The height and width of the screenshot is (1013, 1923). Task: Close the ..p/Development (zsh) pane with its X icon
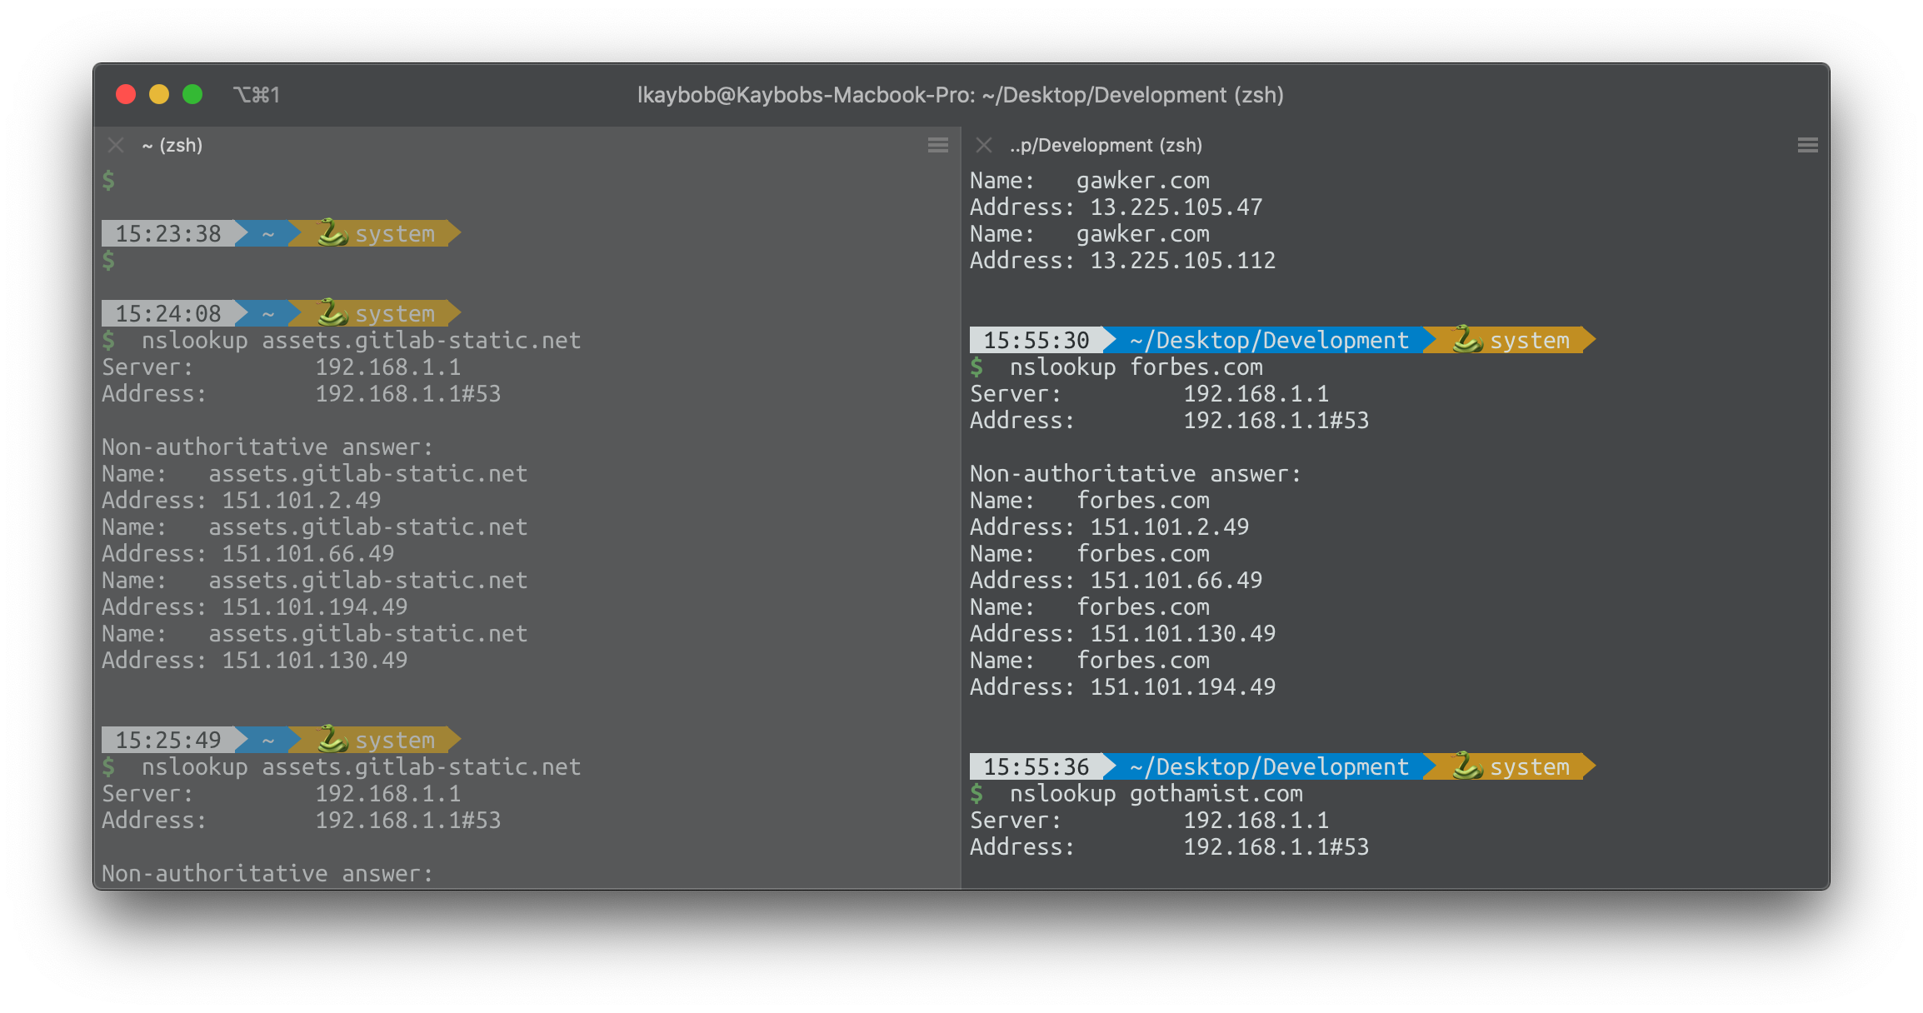click(984, 145)
